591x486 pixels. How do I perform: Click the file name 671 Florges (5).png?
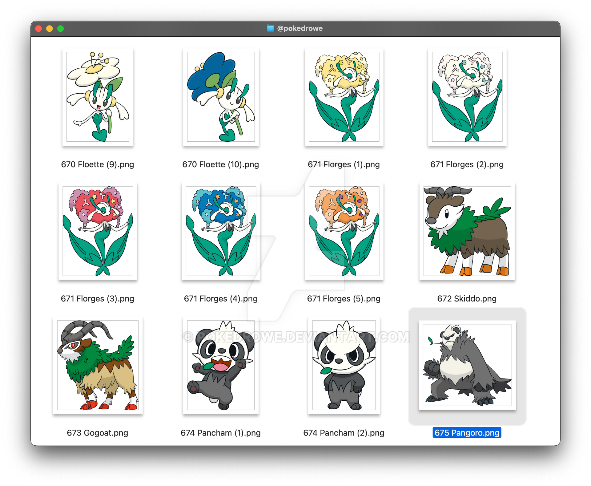pos(344,299)
